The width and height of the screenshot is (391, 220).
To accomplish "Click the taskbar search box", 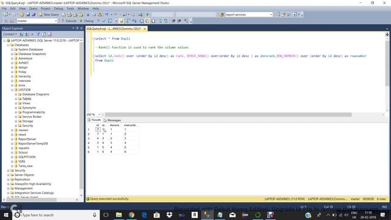I will coord(56,215).
